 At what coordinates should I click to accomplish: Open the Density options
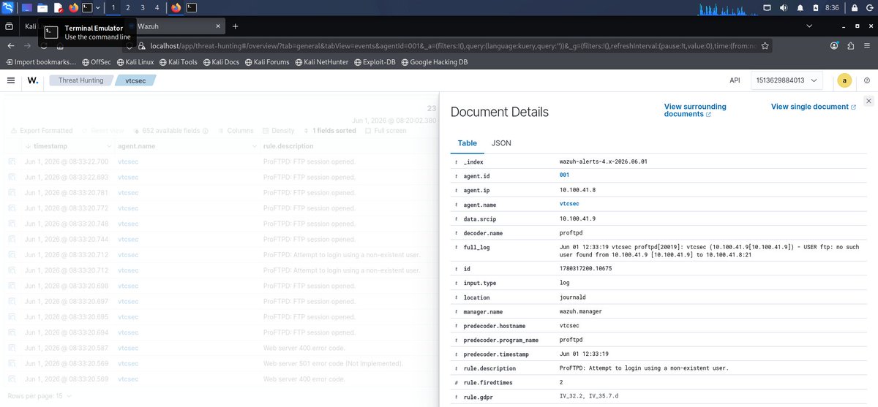[x=278, y=131]
